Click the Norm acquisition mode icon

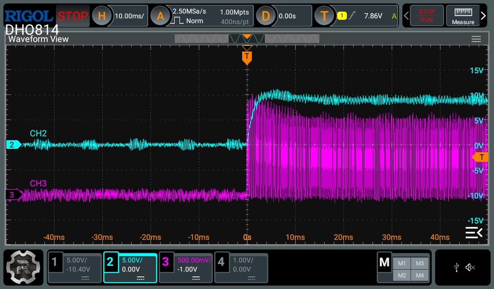(177, 21)
